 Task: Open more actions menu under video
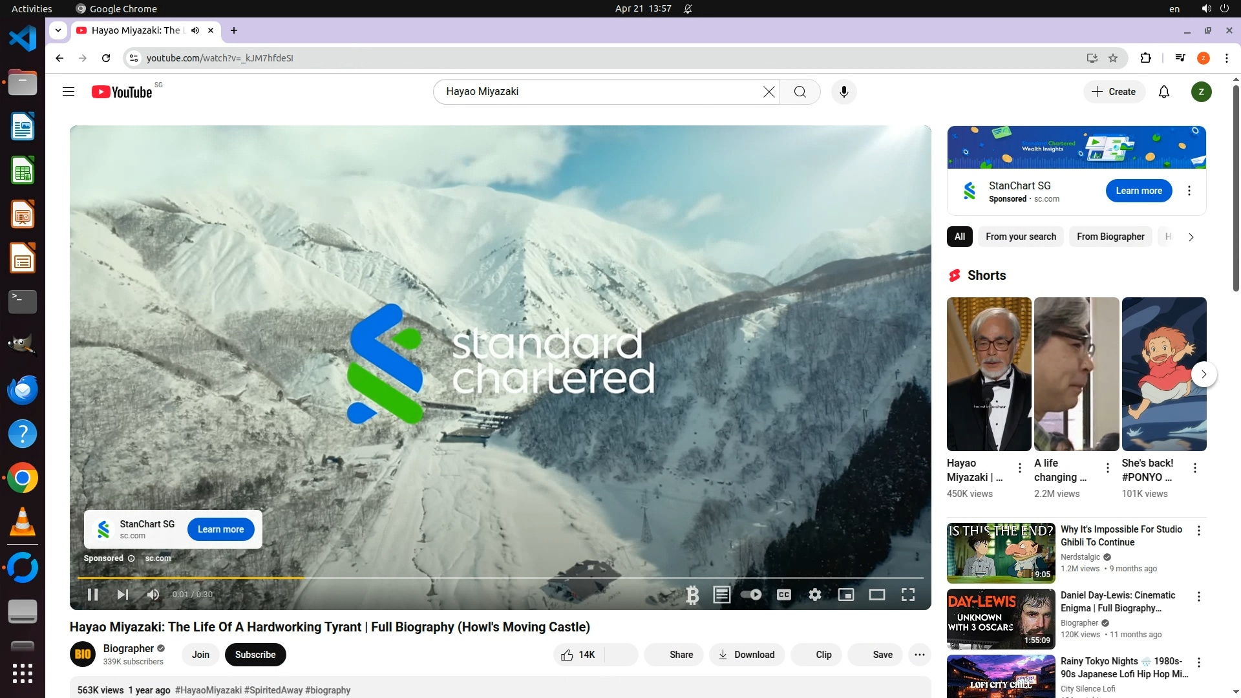919,655
